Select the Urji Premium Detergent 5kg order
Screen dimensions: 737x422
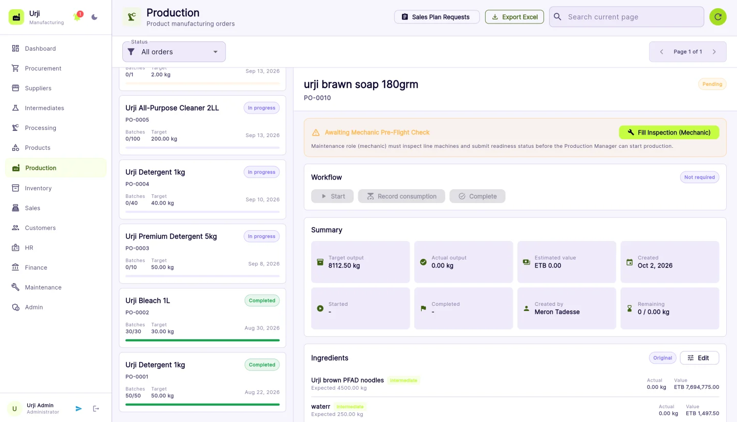coord(203,253)
